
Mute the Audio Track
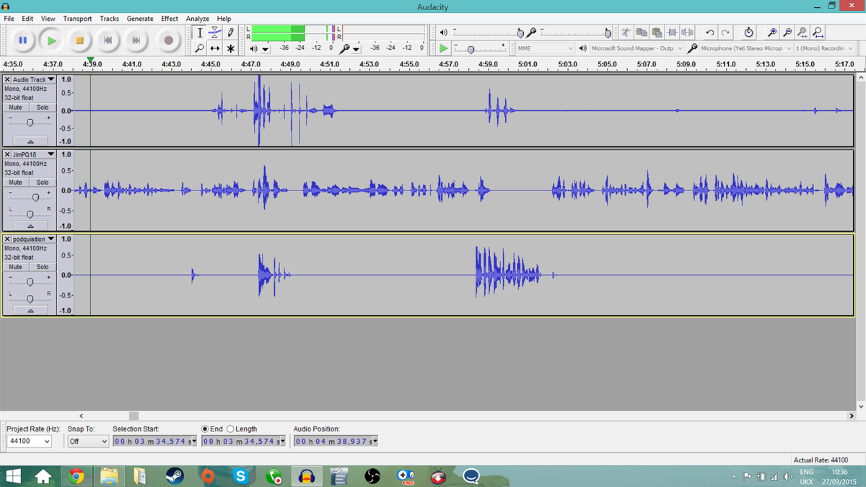[15, 107]
